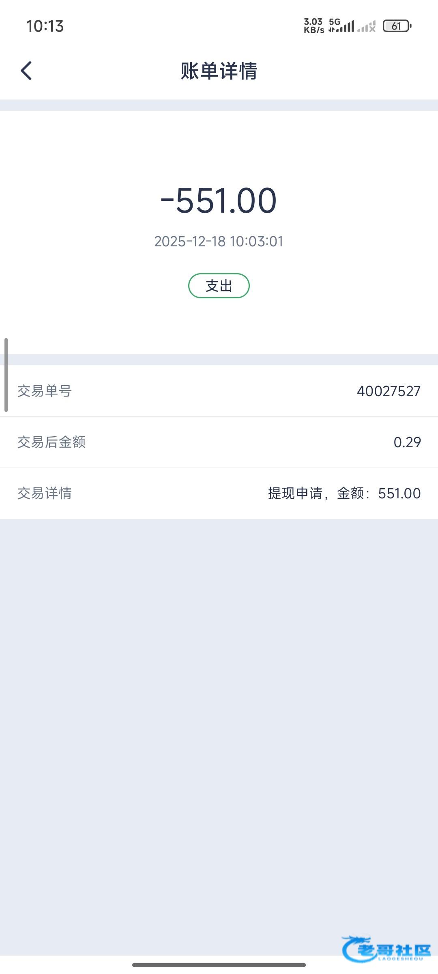Tap the empty gray area below transaction rows
Image resolution: width=438 pixels, height=974 pixels.
click(219, 710)
